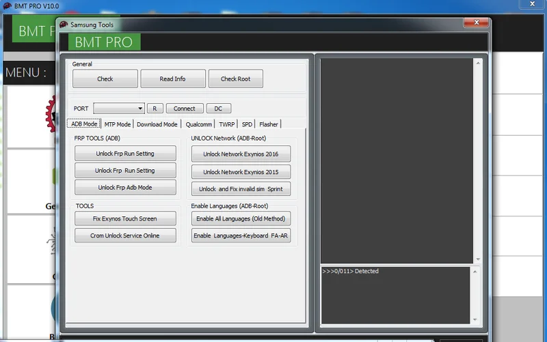Viewport: 547px width, 342px height.
Task: Click the second Unlock Frp Run Setting button
Action: click(x=125, y=171)
